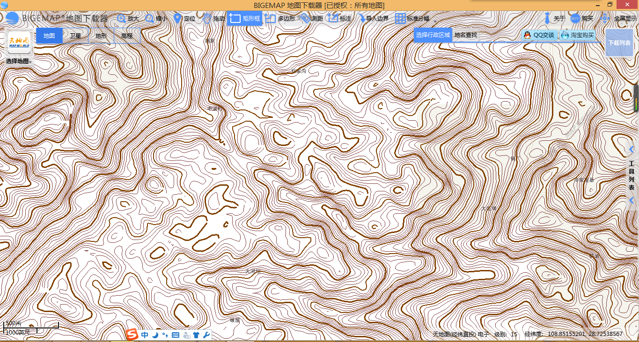The height and width of the screenshot is (342, 639).
Task: Activate the 拖动 hand pan tool
Action: pyautogui.click(x=213, y=19)
